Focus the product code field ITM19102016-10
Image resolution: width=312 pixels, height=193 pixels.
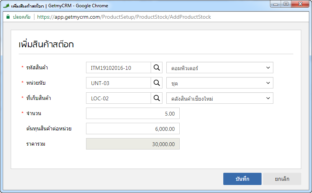tap(119, 68)
